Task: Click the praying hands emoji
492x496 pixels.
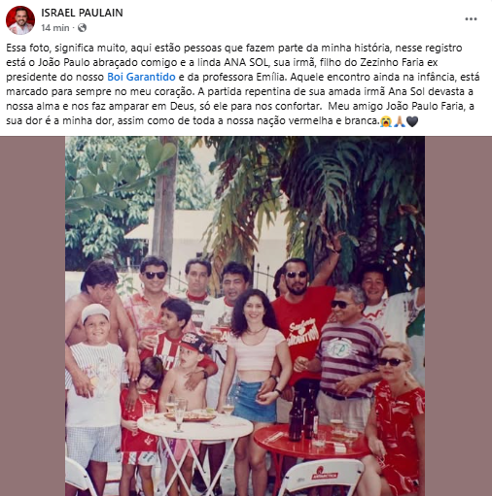Action: click(399, 121)
